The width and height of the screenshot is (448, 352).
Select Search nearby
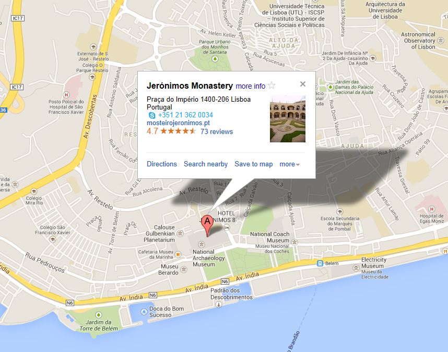tap(206, 164)
